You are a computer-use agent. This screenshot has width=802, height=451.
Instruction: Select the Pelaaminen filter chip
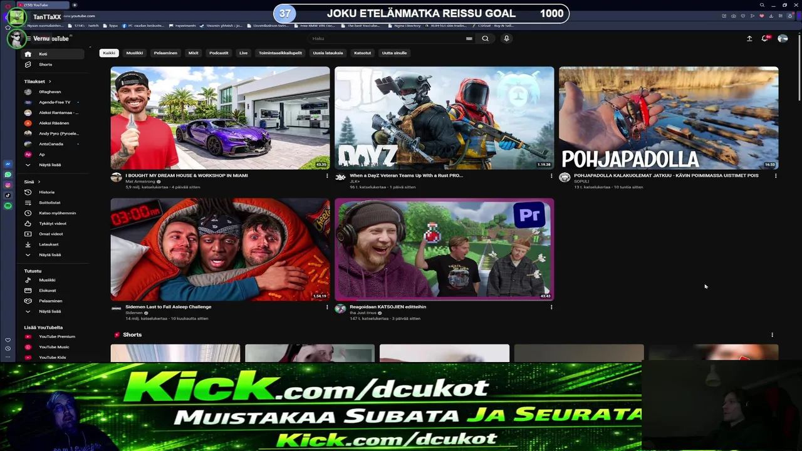tap(165, 53)
